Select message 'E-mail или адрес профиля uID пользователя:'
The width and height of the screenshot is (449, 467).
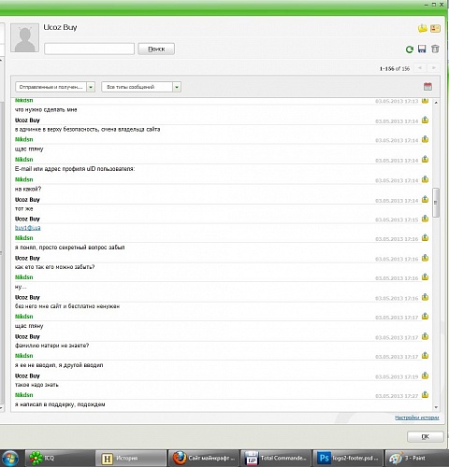coord(75,169)
